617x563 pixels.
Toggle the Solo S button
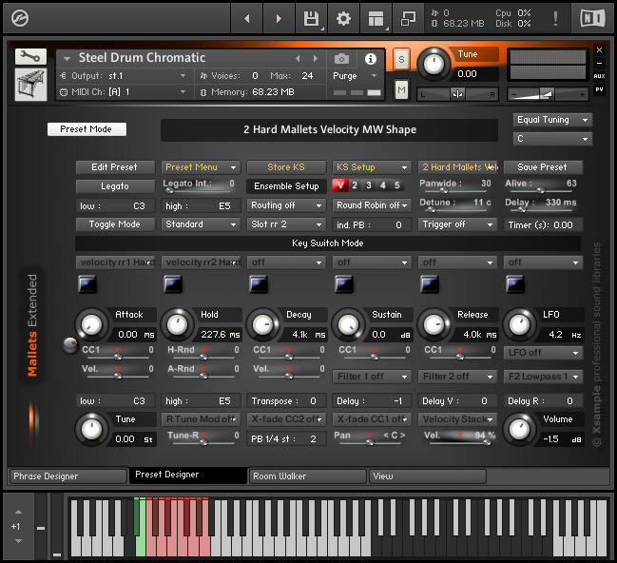tap(401, 60)
